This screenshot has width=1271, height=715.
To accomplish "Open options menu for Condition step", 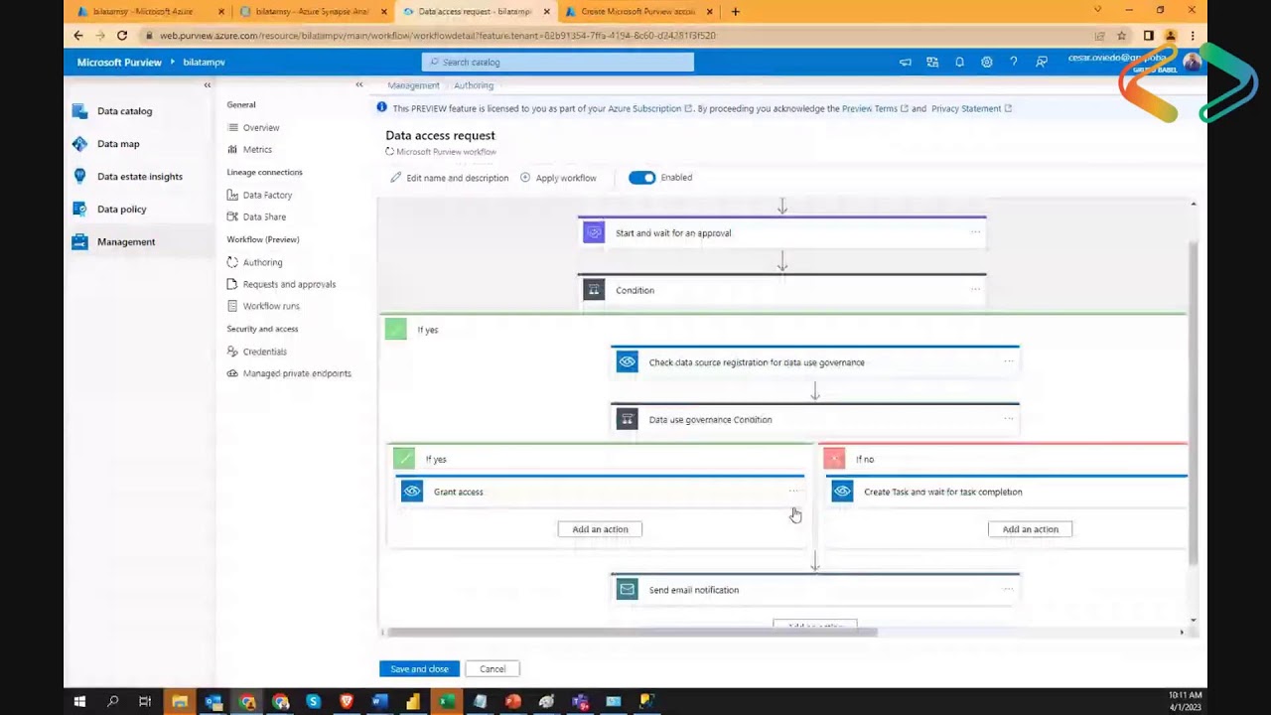I will [x=975, y=290].
